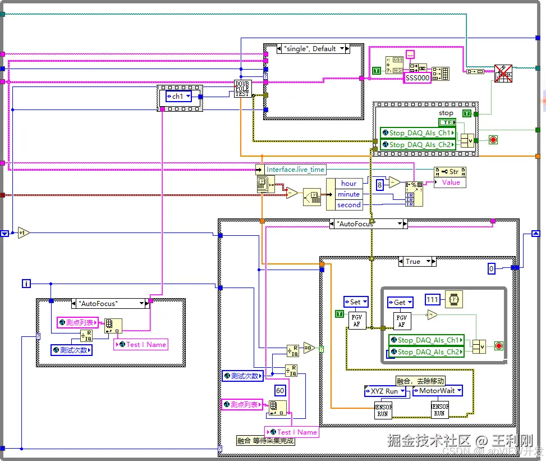The width and height of the screenshot is (546, 461).
Task: Click the Build Array icon right of SSS000
Action: (441, 74)
